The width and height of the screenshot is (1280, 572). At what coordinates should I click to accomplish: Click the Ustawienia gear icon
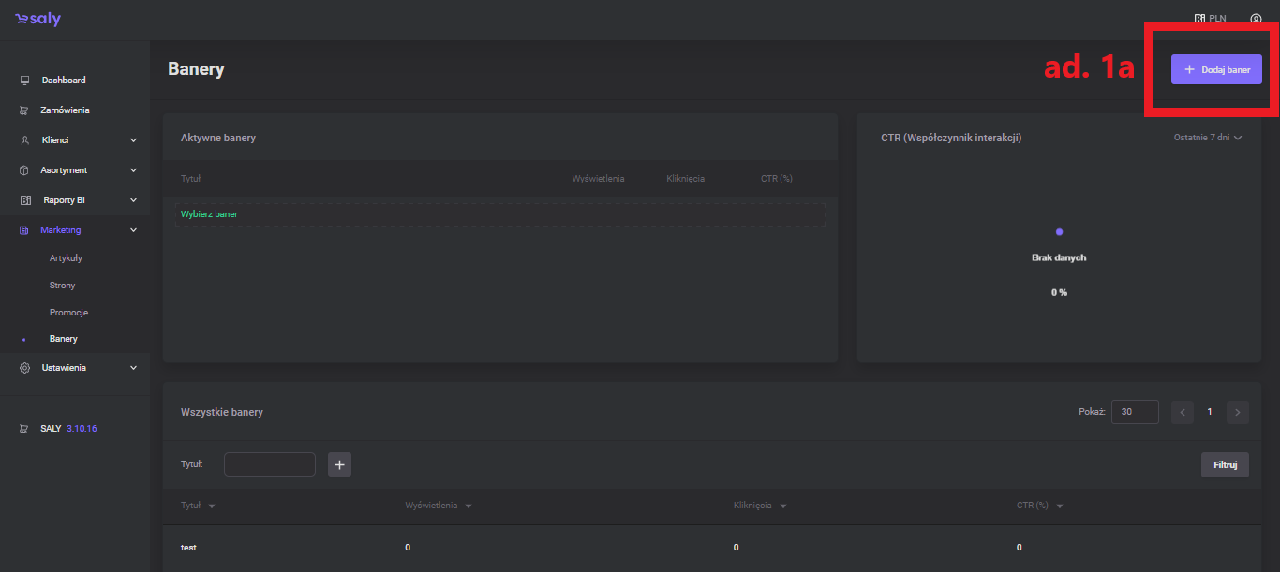25,368
